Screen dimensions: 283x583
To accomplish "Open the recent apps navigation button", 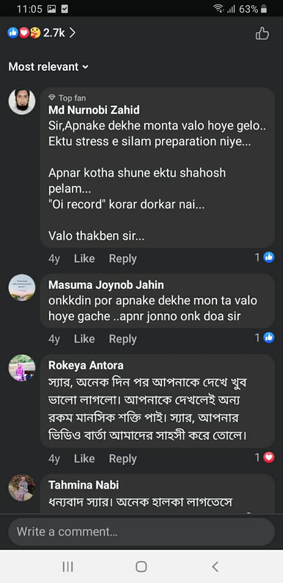I will (68, 566).
